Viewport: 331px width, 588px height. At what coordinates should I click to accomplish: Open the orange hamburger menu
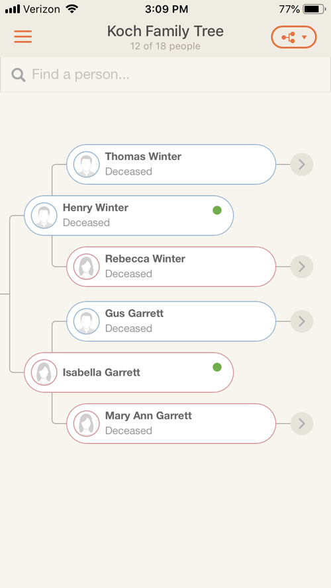click(x=23, y=37)
